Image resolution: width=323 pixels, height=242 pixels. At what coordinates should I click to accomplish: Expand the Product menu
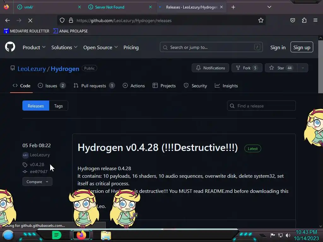click(34, 47)
